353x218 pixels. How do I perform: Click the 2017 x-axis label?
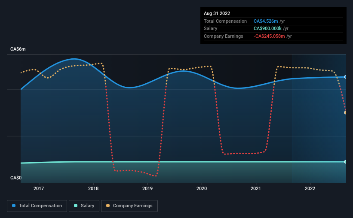pyautogui.click(x=39, y=188)
